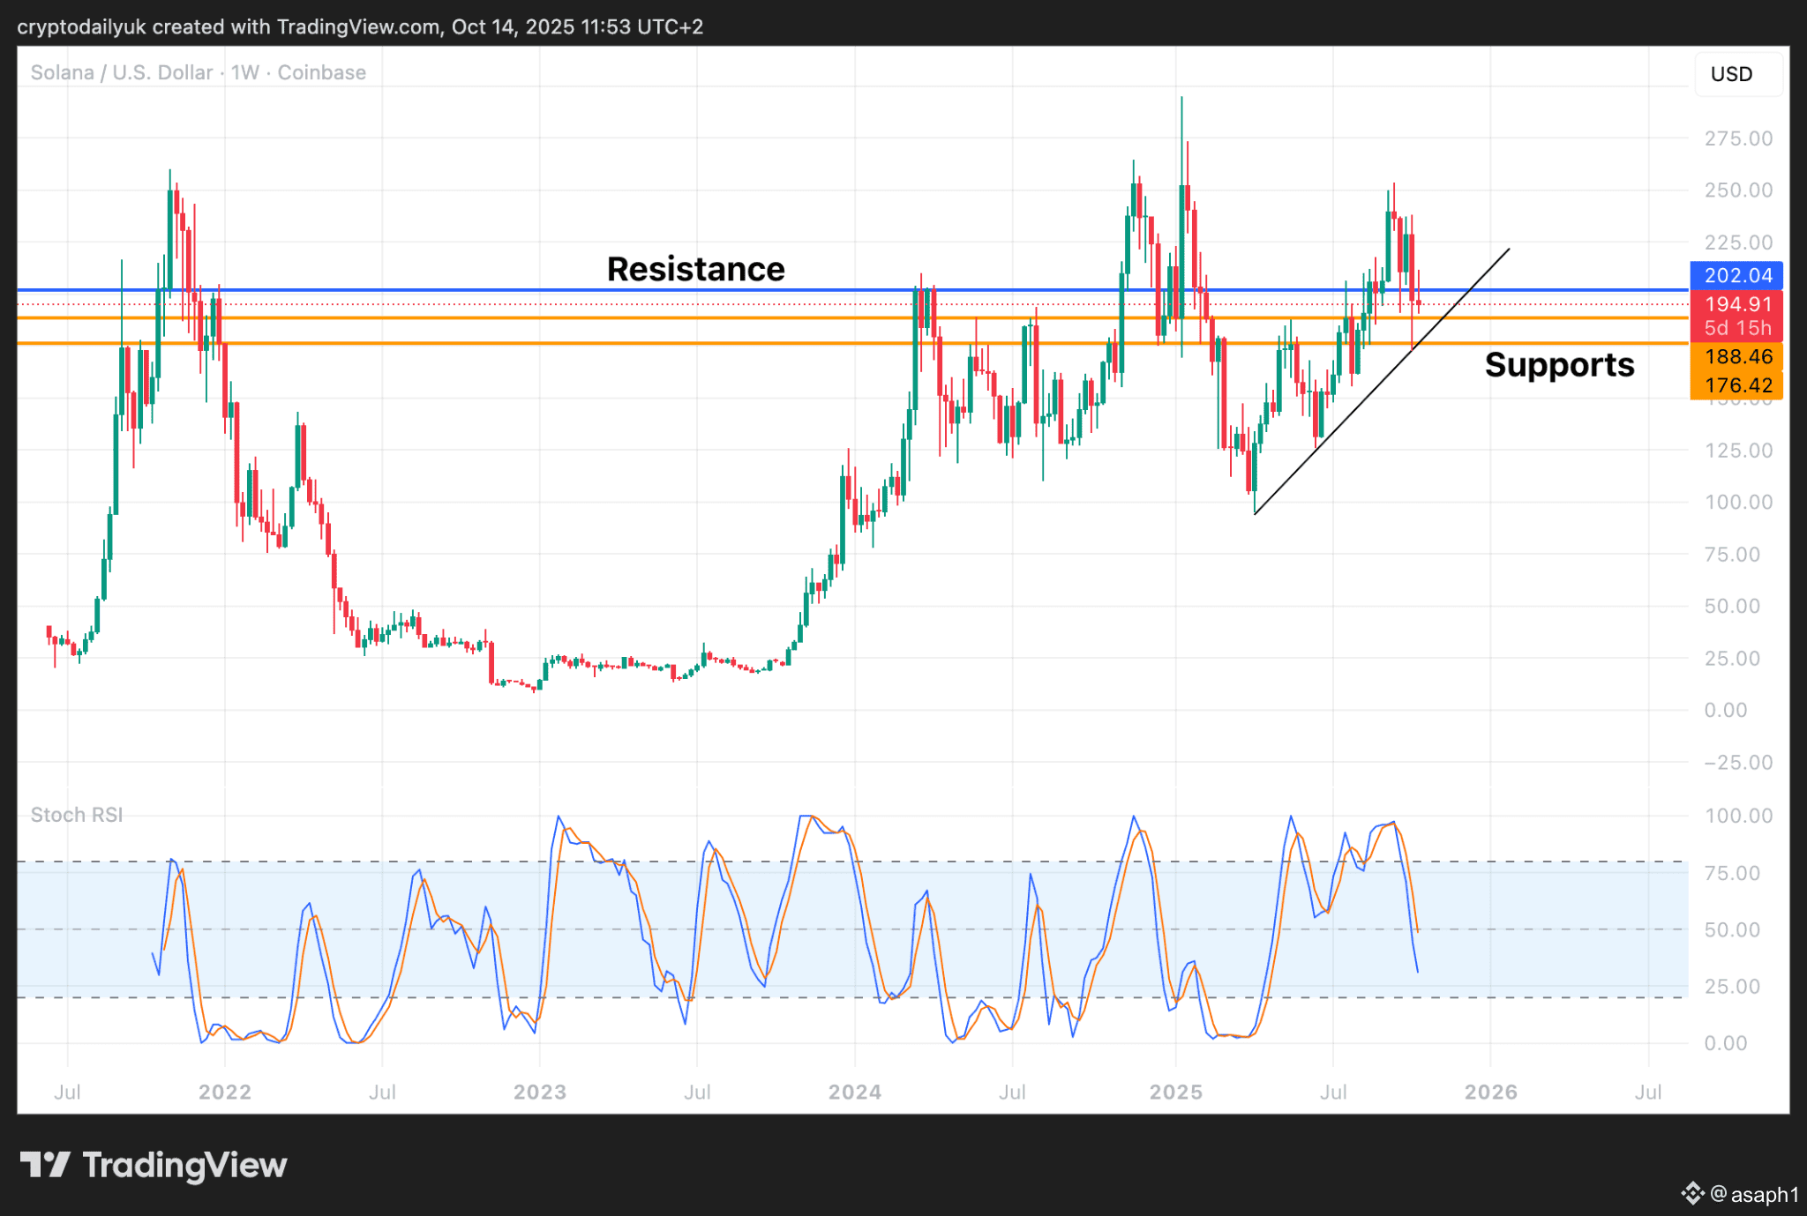
Task: Select the orange 188.46 price label
Action: tap(1736, 356)
